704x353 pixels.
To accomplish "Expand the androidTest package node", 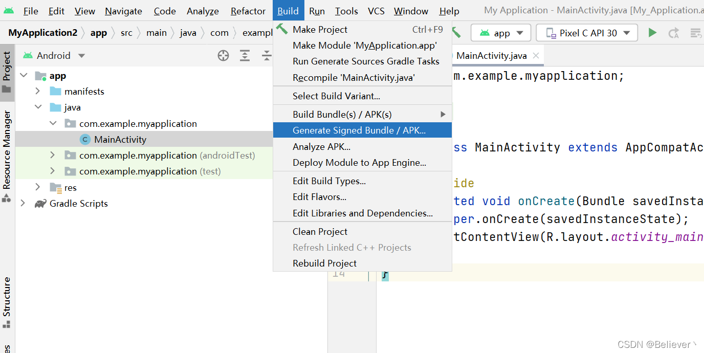I will tap(53, 156).
